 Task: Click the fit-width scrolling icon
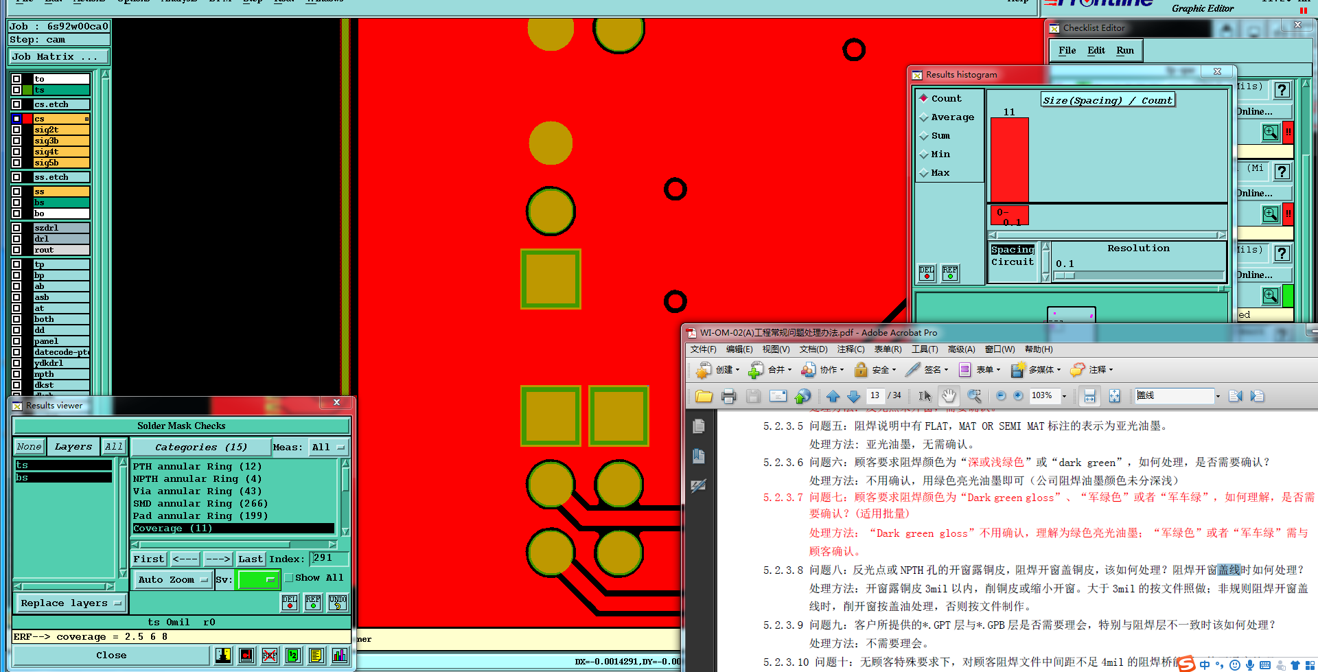(1089, 396)
